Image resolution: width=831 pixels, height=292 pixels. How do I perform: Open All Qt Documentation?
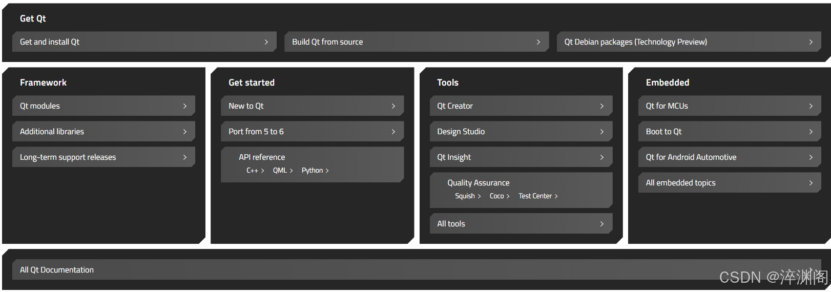tap(417, 270)
